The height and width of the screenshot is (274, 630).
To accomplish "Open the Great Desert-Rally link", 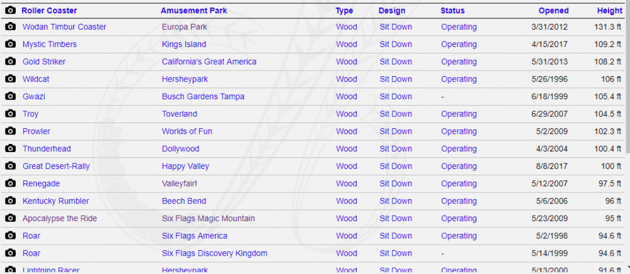I will 56,167.
